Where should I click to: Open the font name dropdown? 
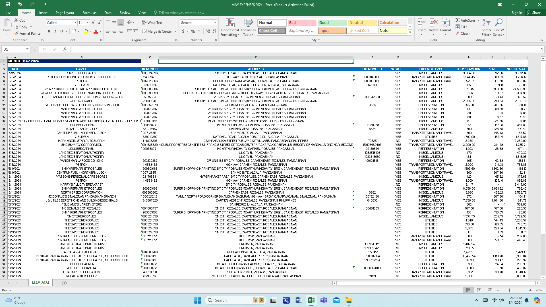tap(75, 22)
